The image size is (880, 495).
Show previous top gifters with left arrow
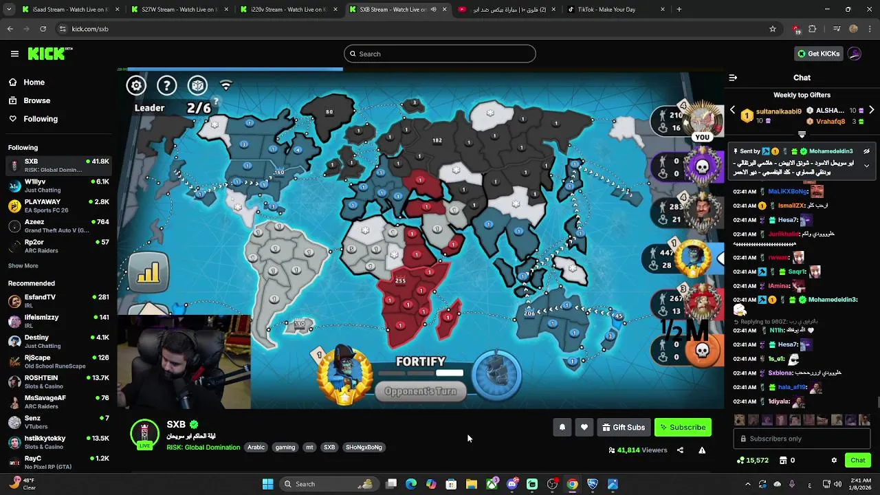(x=732, y=110)
